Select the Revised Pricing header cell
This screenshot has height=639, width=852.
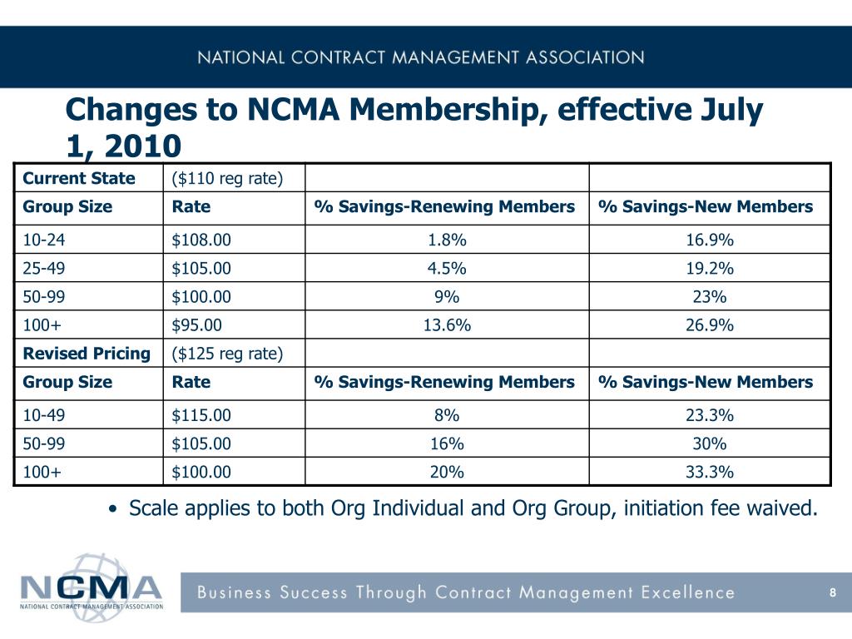pyautogui.click(x=88, y=353)
